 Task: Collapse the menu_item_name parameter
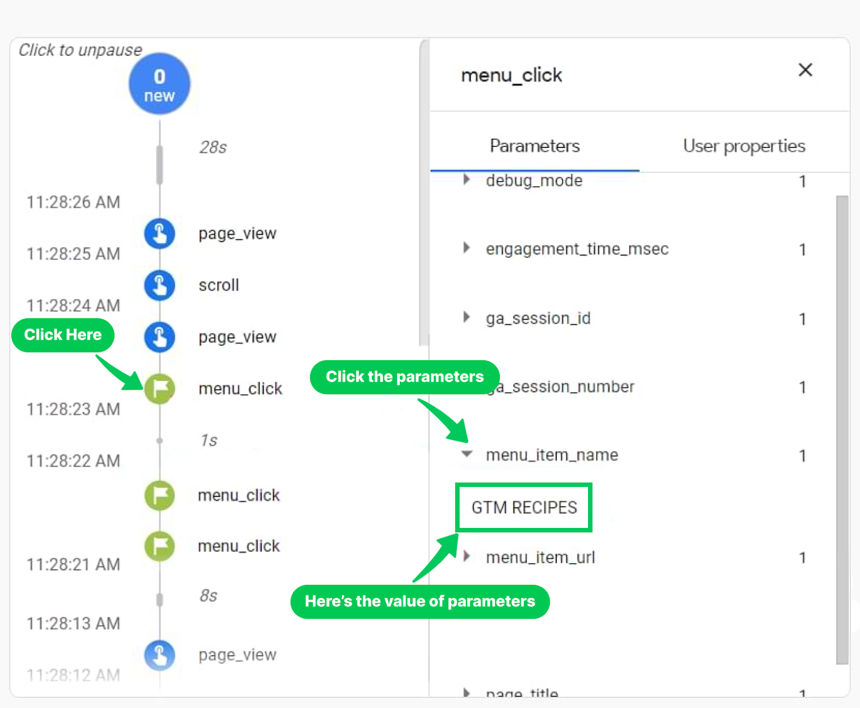[x=467, y=454]
